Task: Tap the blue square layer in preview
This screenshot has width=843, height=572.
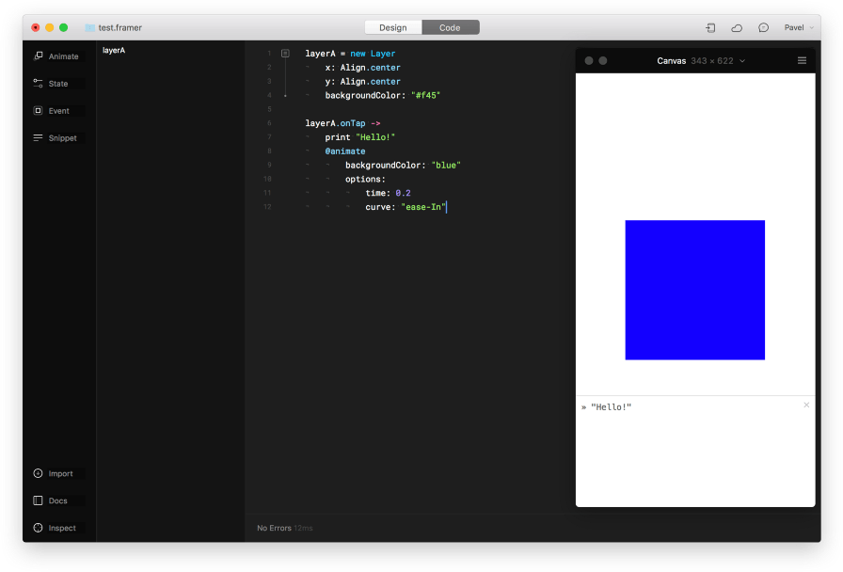Action: click(x=694, y=290)
